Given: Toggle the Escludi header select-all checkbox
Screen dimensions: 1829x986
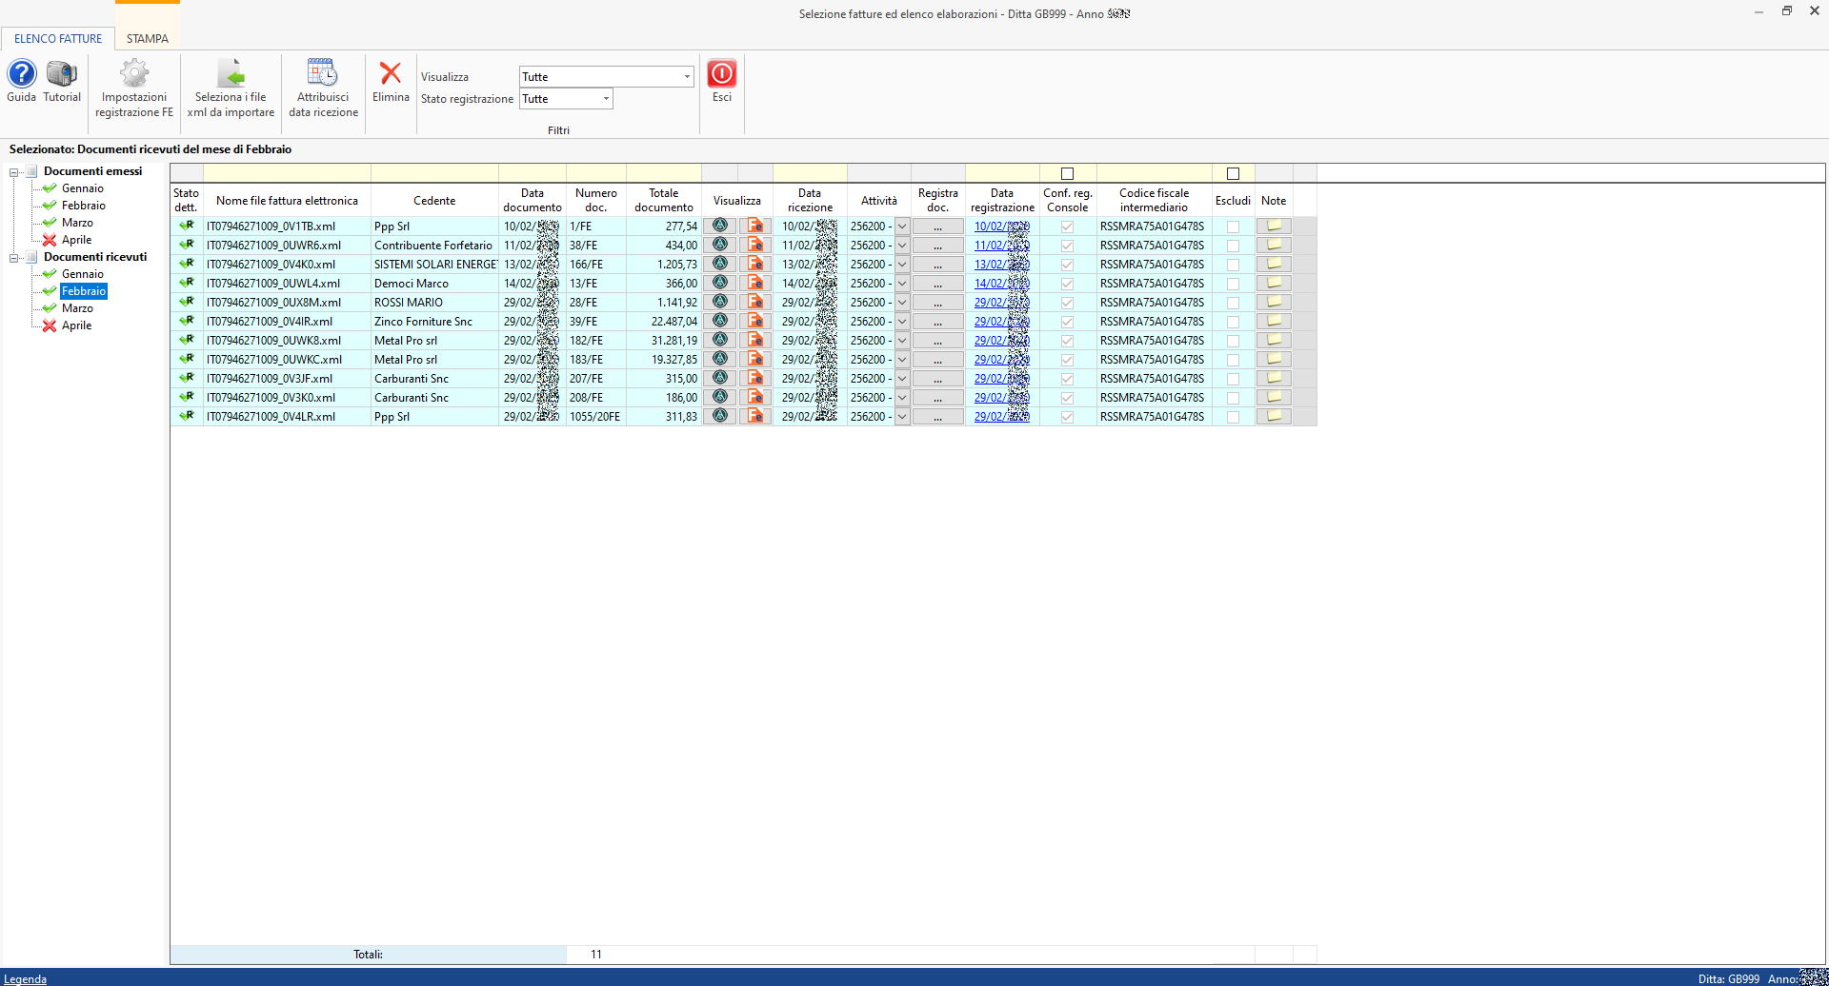Looking at the screenshot, I should coord(1233,173).
